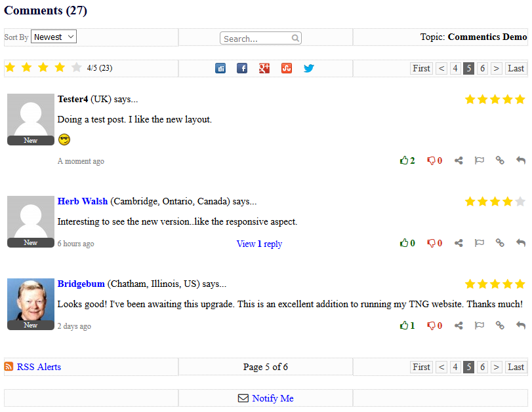The height and width of the screenshot is (412, 532).
Task: Click the Google+ share icon
Action: pos(264,67)
